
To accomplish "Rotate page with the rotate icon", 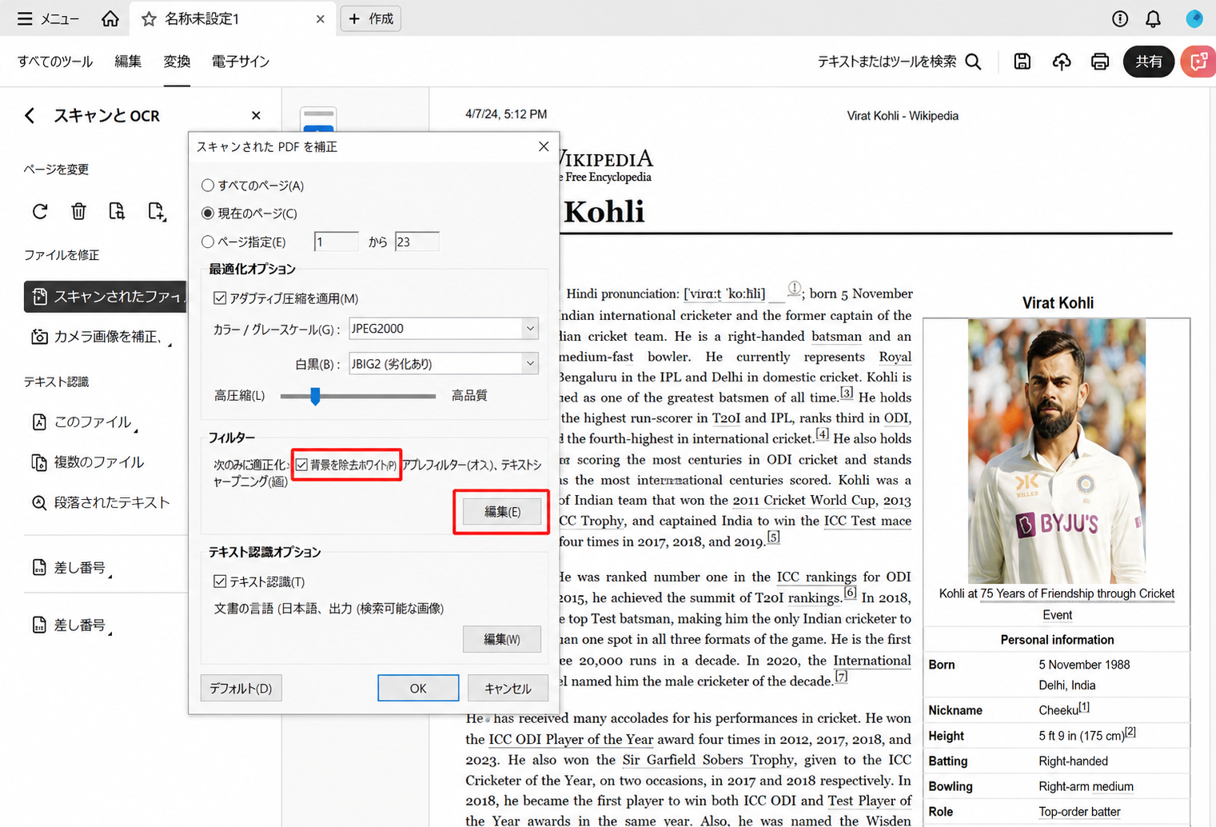I will pos(40,211).
